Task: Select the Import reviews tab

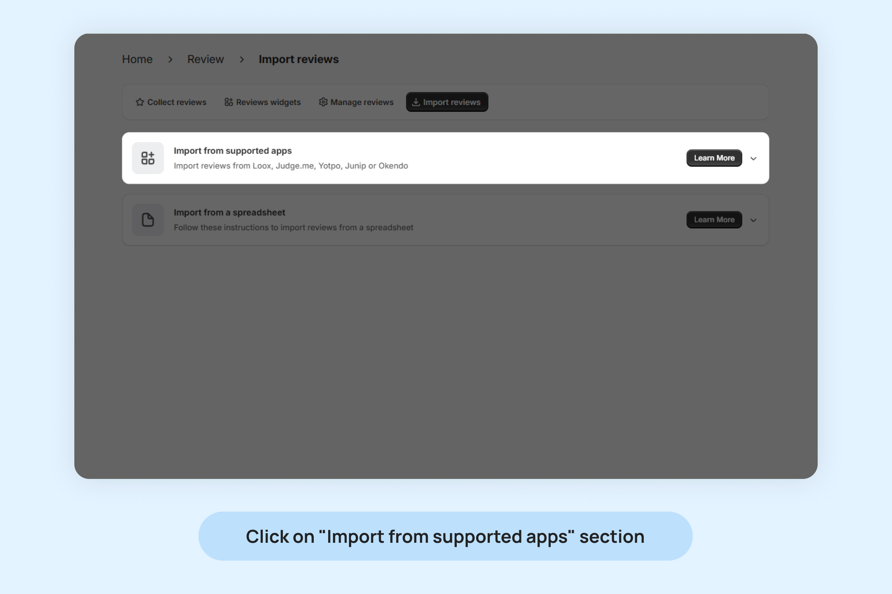Action: 447,102
